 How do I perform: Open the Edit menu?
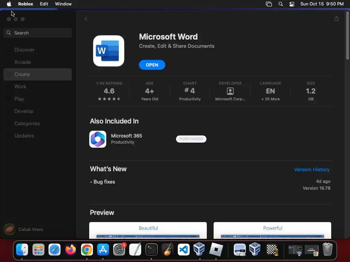tap(44, 4)
